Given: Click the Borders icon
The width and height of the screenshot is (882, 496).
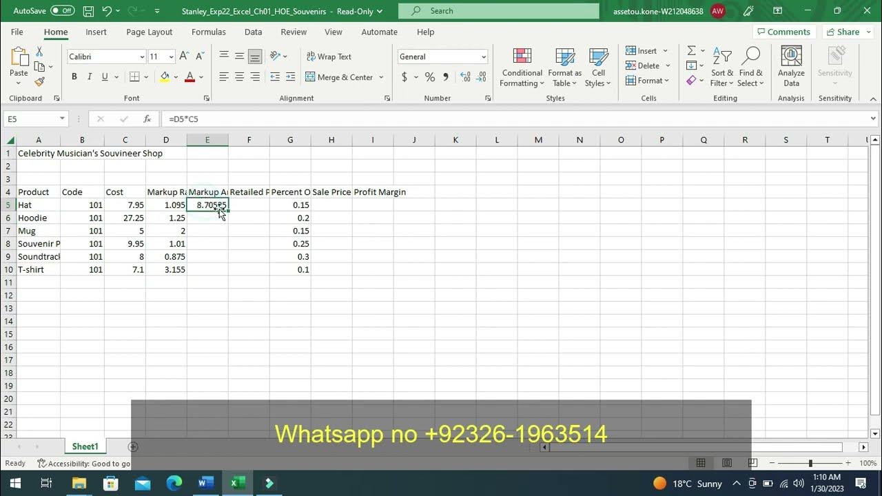Looking at the screenshot, I should click(x=134, y=77).
